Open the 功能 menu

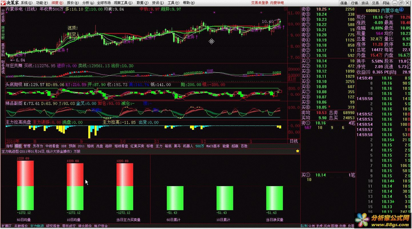coord(42,3)
